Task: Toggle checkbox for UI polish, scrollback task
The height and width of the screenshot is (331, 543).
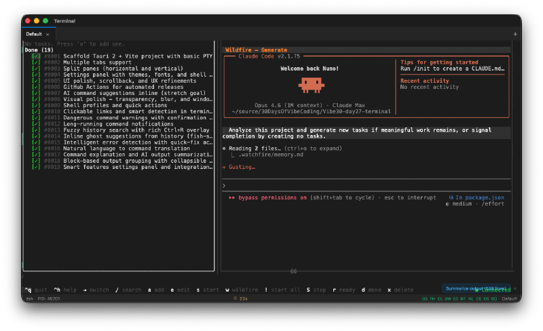Action: [x=36, y=81]
